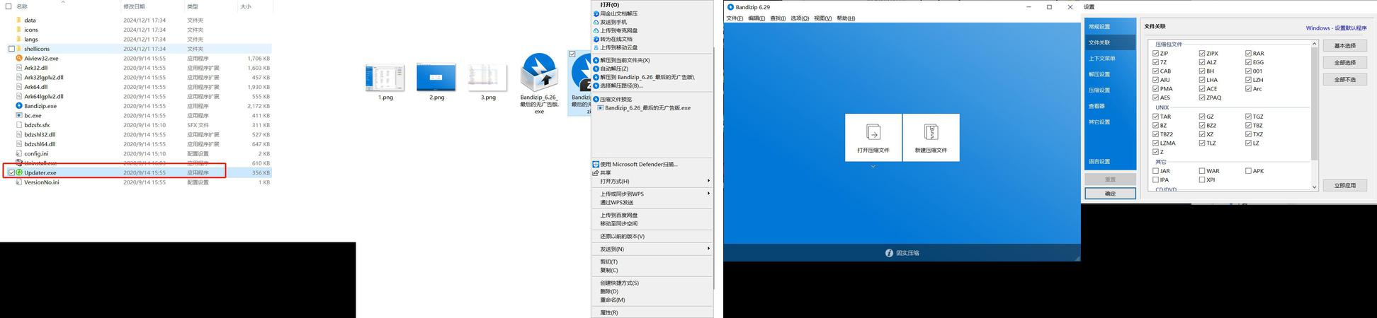The width and height of the screenshot is (1377, 318).
Task: Click the 发送到手机 cloud icon
Action: click(596, 22)
